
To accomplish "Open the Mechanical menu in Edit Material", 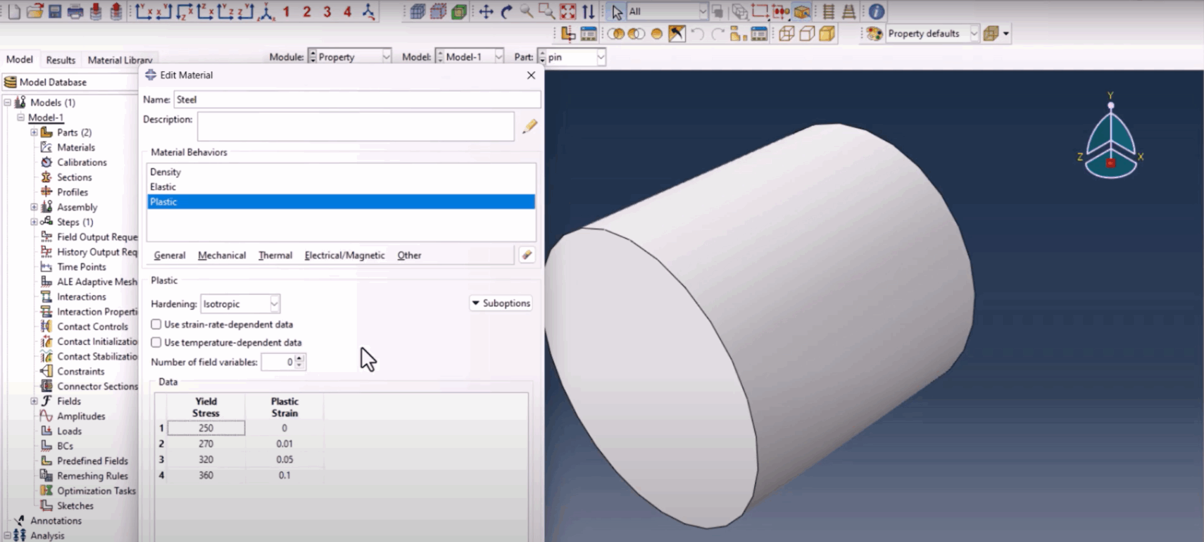I will tap(222, 255).
